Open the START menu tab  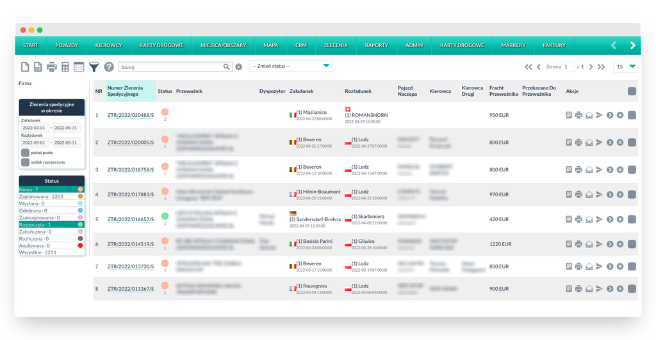31,45
